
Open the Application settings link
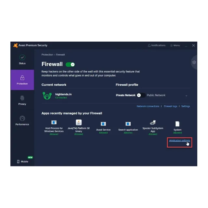[179, 140]
